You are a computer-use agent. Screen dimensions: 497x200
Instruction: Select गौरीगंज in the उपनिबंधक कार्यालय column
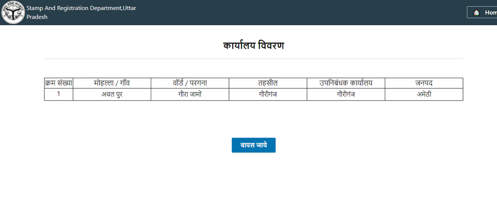click(346, 94)
